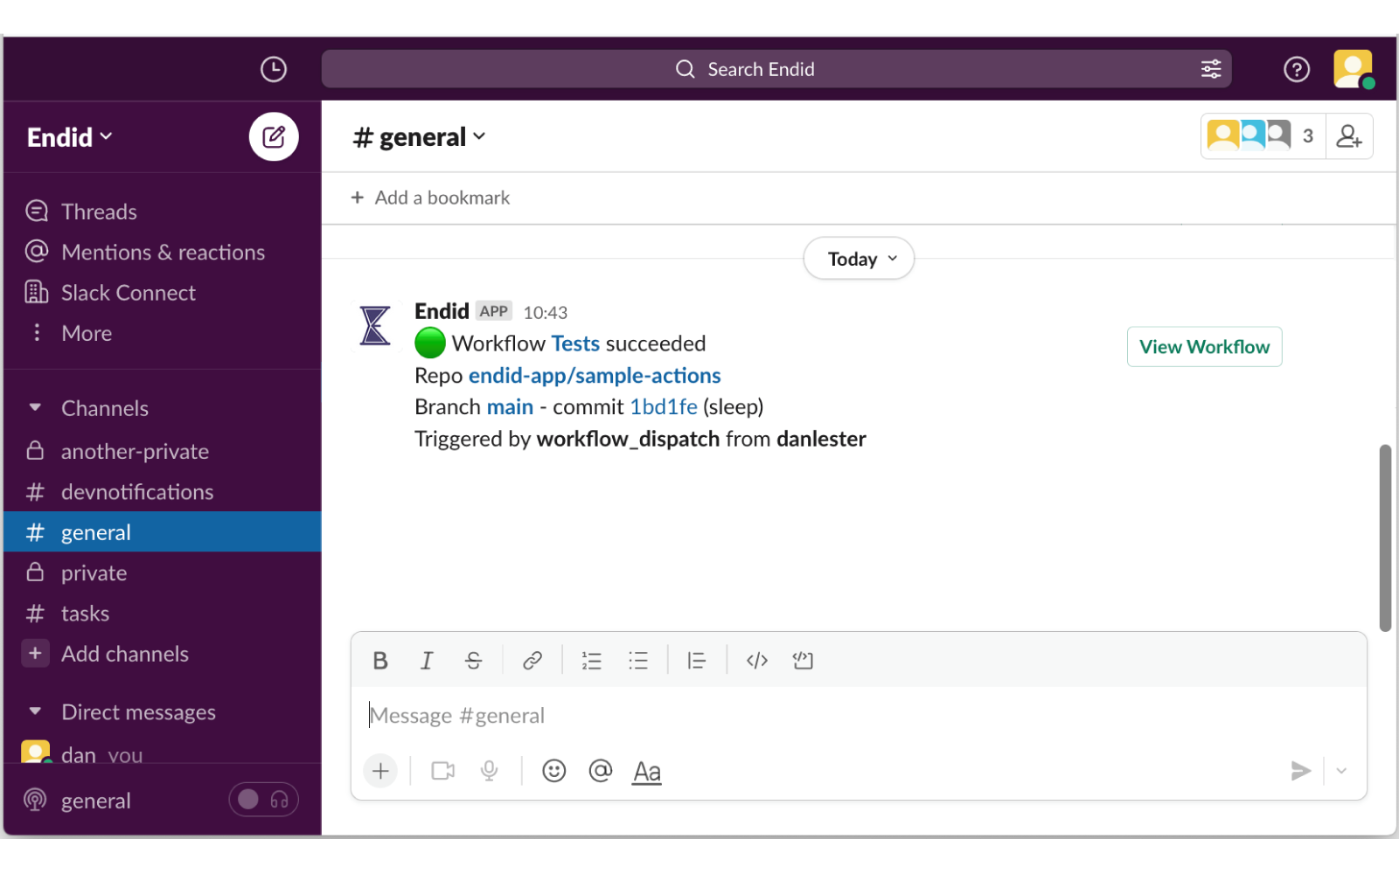Open the emoji picker
Screen dimensions: 1399x874
[x=554, y=771]
